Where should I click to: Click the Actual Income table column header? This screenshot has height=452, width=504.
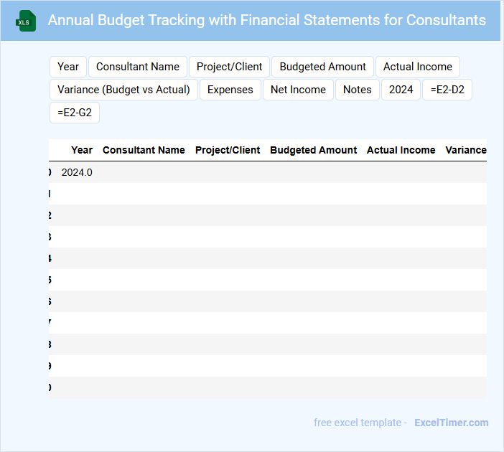click(401, 150)
